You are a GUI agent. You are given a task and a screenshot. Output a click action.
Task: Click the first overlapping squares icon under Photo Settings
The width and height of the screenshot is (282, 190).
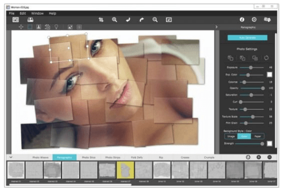(x=230, y=58)
